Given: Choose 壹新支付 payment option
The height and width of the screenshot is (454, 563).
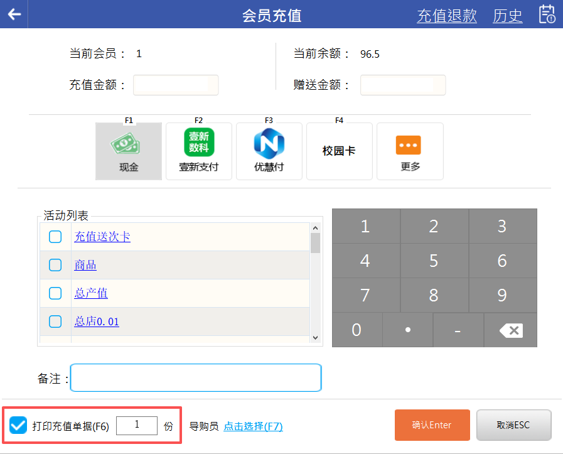Looking at the screenshot, I should (x=199, y=151).
